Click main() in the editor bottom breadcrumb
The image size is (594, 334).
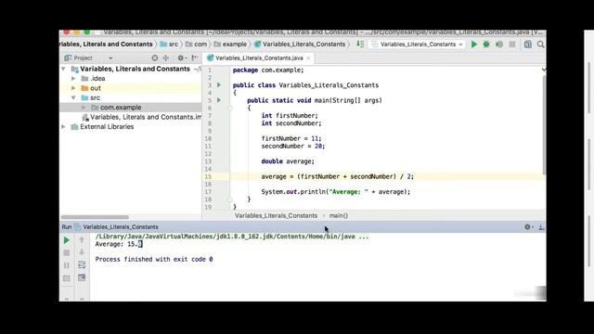[x=338, y=215]
